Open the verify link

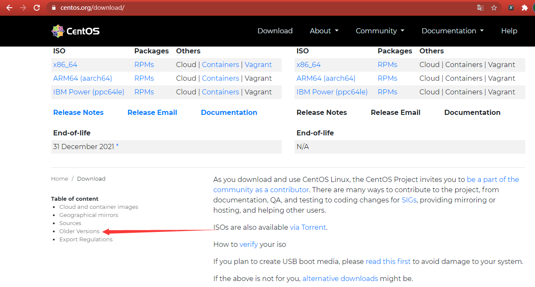pyautogui.click(x=248, y=244)
